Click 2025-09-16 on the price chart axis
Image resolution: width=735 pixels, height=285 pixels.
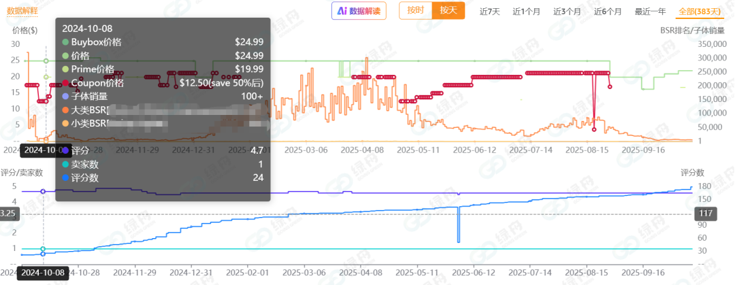pos(644,150)
